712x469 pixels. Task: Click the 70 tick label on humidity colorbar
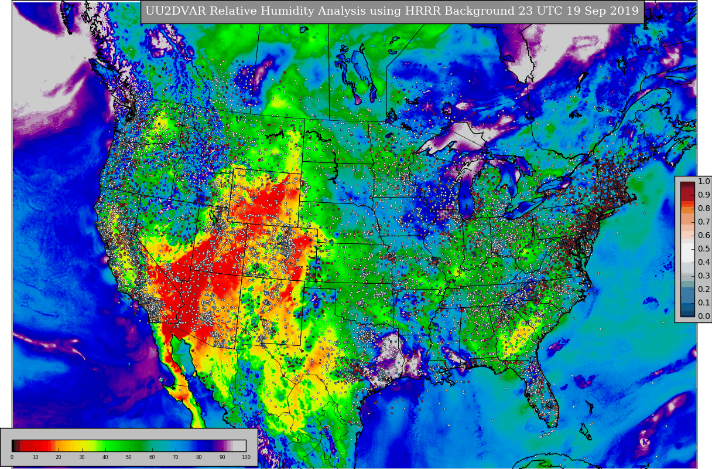(x=176, y=457)
